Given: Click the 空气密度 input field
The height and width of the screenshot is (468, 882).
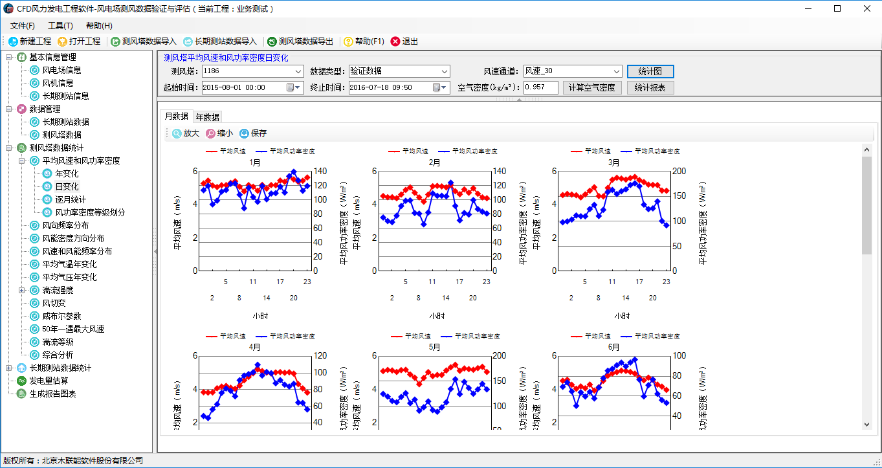Looking at the screenshot, I should 540,87.
